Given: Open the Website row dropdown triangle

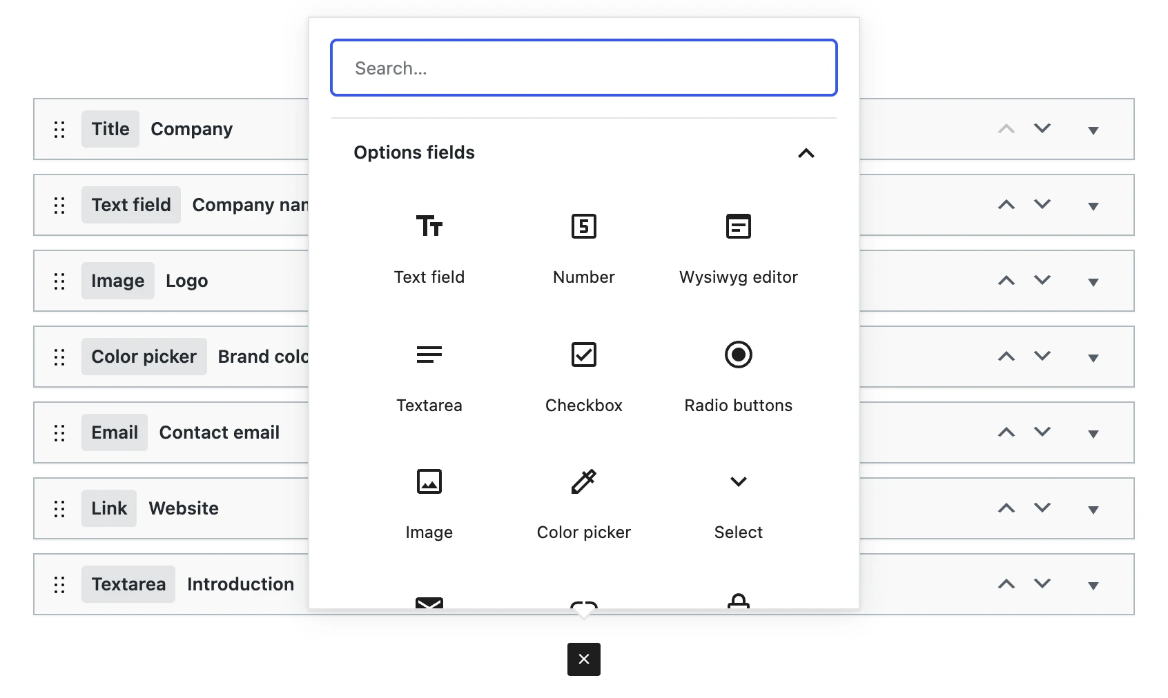Looking at the screenshot, I should pos(1093,510).
